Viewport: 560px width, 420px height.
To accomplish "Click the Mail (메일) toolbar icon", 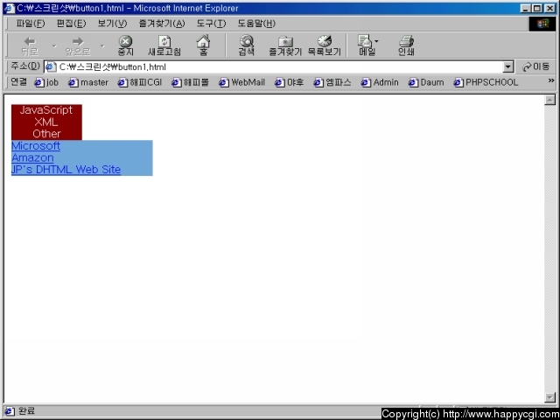I will tap(367, 45).
